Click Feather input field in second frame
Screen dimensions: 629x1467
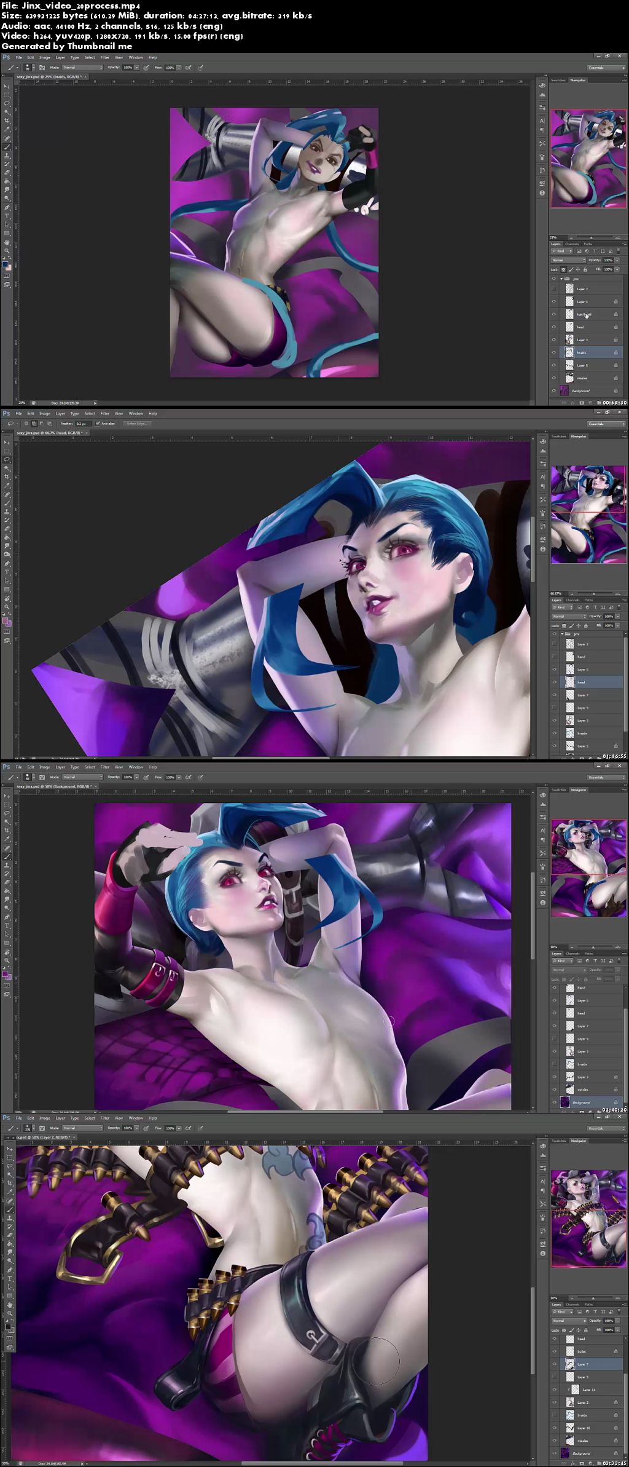pos(84,424)
